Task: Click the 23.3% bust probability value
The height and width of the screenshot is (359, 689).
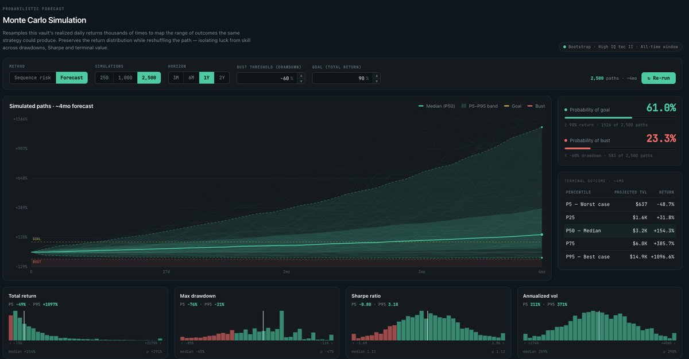Action: coord(661,138)
